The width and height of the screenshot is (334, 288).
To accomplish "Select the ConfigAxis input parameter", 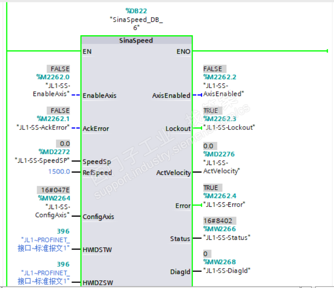I will coord(98,217).
